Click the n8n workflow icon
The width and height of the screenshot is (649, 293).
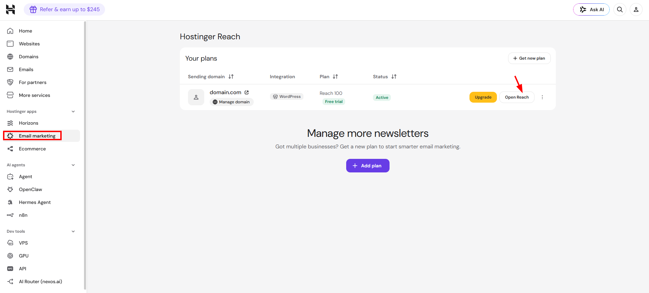pos(10,215)
